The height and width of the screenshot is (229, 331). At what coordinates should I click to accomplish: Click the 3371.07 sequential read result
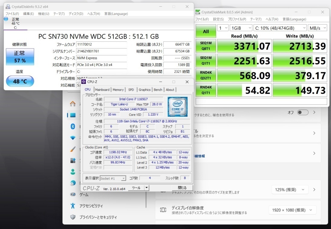click(245, 46)
